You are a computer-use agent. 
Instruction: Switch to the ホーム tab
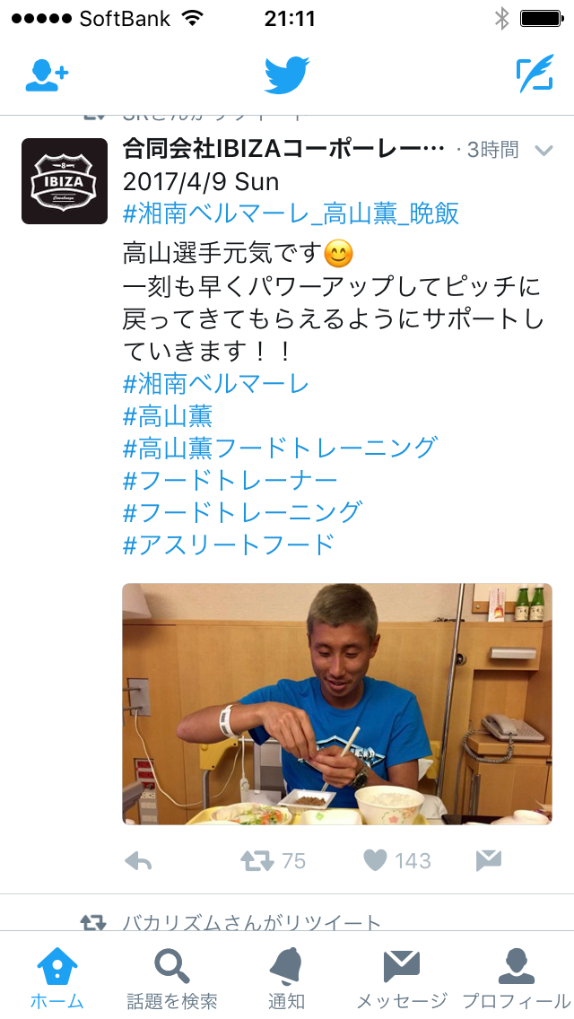pos(57,978)
